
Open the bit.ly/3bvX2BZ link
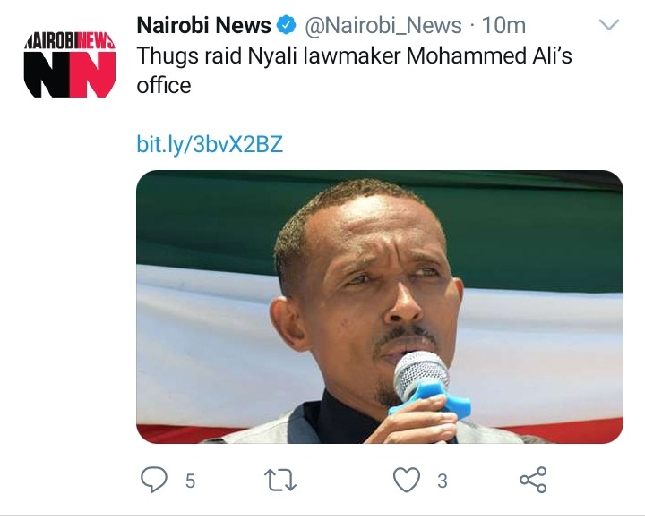point(210,144)
